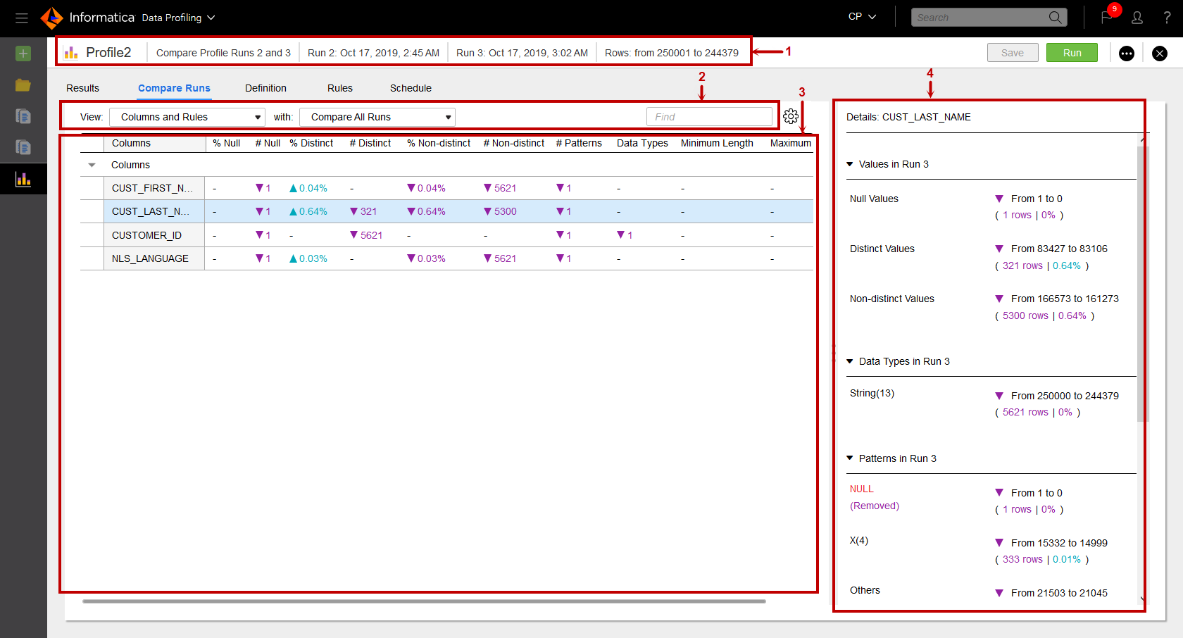Click the lower document icon in sidebar
This screenshot has height=638, width=1183.
[23, 147]
